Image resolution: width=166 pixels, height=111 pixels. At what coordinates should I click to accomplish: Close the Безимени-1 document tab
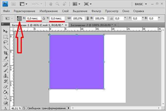click(x=66, y=25)
